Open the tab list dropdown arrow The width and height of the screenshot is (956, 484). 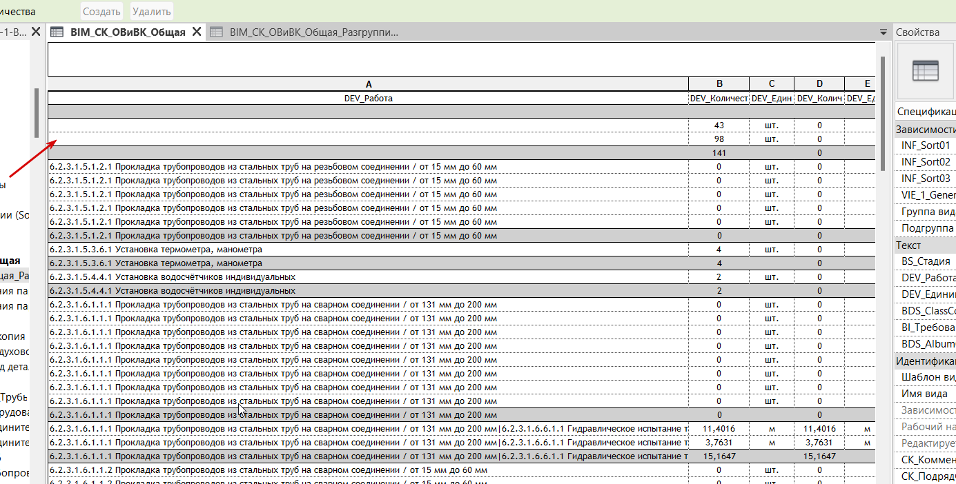pos(883,32)
